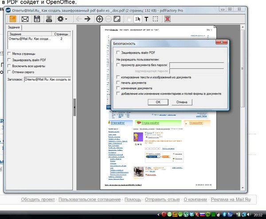Click the Bluetooth tray icon

tap(224, 215)
